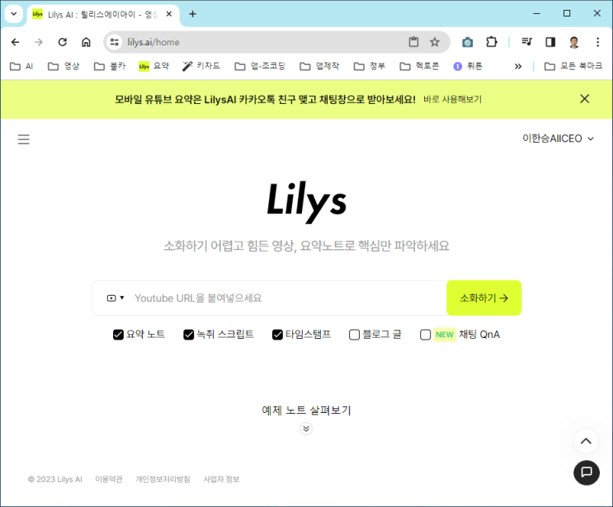Click the scroll-to-top arrow button
This screenshot has width=613, height=507.
pyautogui.click(x=586, y=441)
